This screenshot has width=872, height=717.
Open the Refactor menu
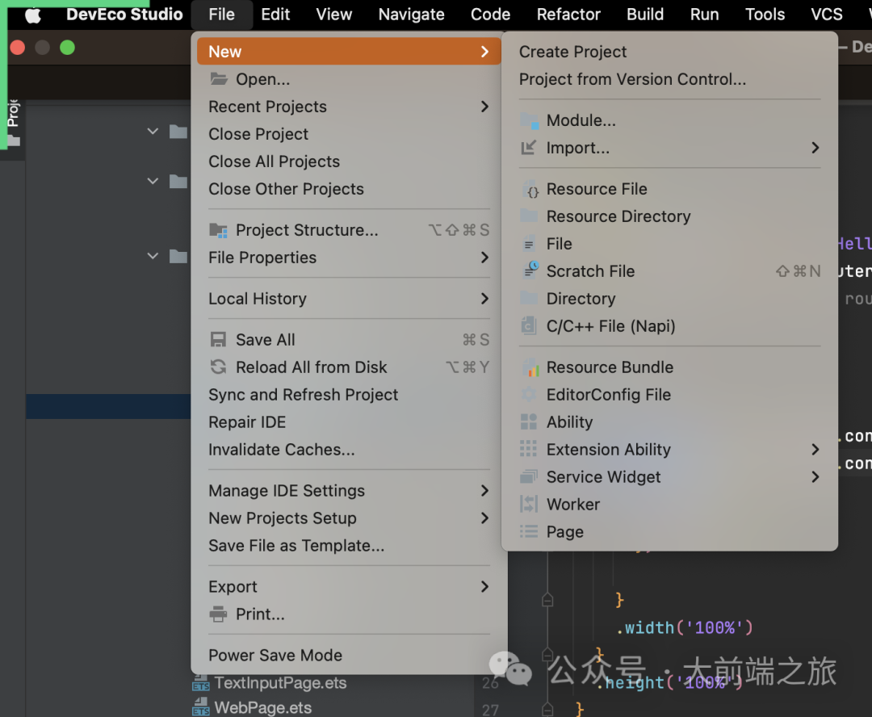point(568,15)
